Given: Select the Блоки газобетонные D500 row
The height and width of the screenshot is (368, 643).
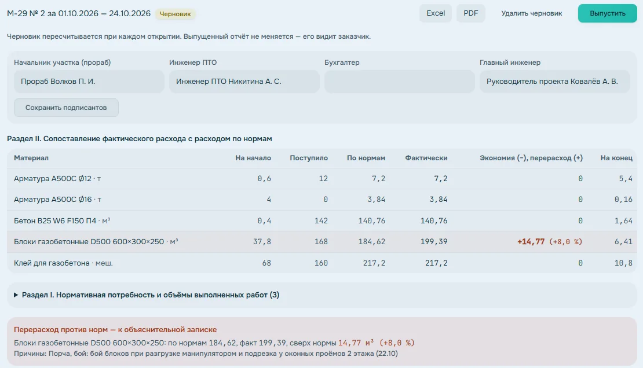Looking at the screenshot, I should 322,242.
